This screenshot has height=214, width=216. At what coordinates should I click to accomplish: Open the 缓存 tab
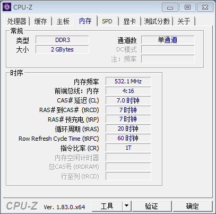click(x=40, y=21)
